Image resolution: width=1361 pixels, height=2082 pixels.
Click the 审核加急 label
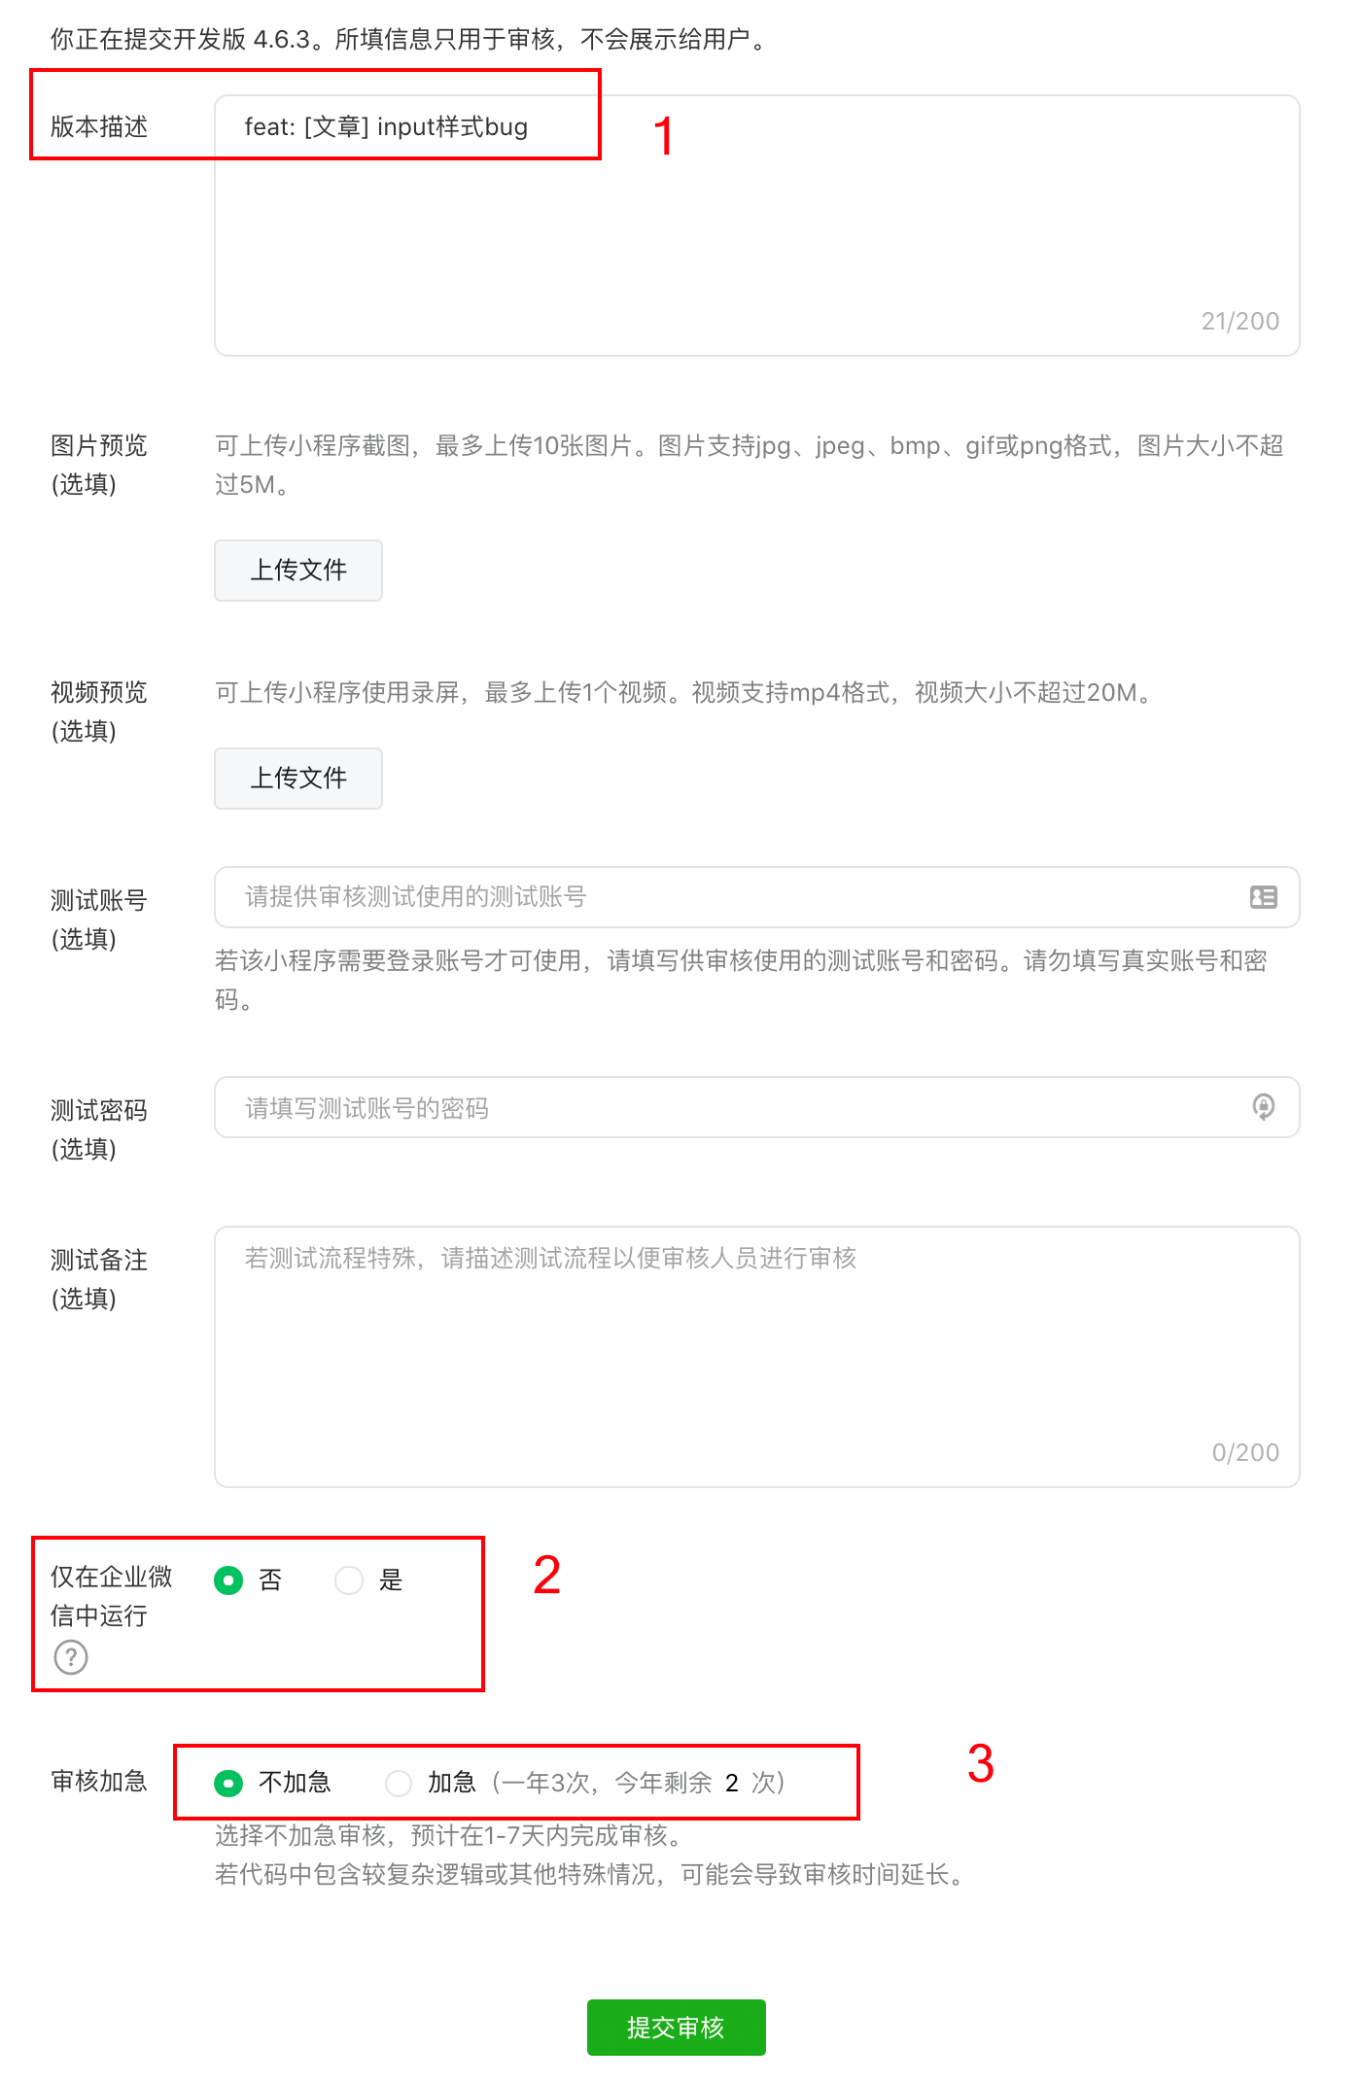(99, 1782)
